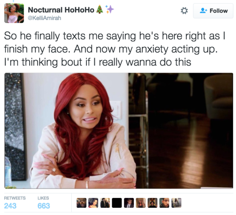The width and height of the screenshot is (236, 215).
Task: View the 243 retweets list
Action: [15, 203]
